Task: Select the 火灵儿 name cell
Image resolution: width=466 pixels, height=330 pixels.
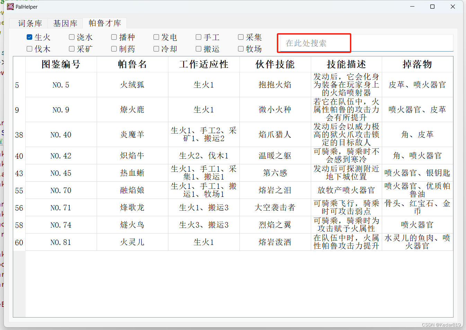Action: click(x=132, y=242)
